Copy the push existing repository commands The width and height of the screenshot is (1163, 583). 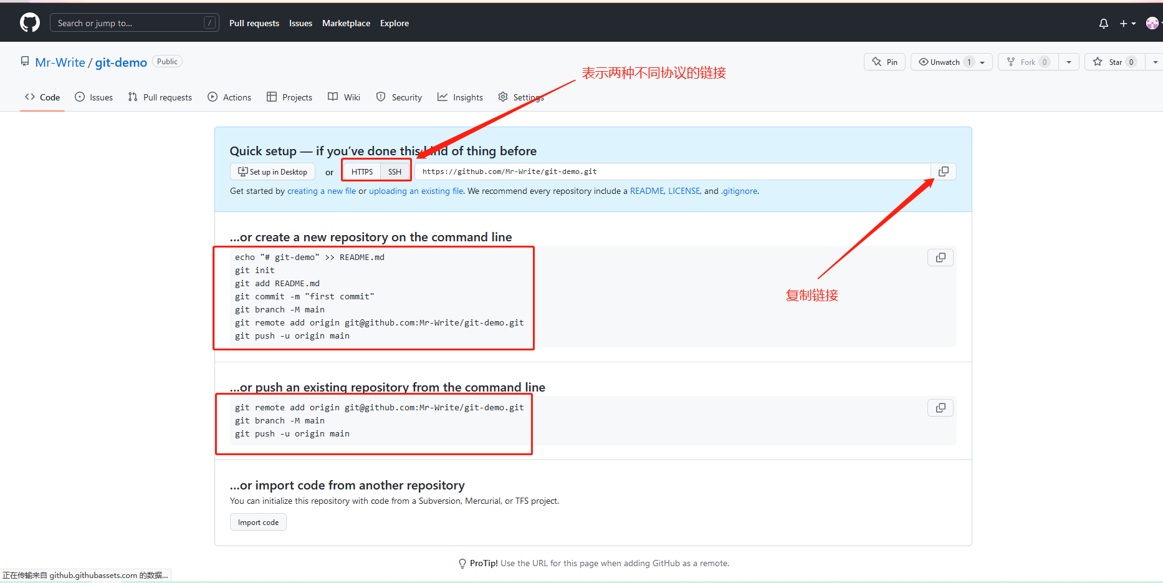click(x=940, y=408)
